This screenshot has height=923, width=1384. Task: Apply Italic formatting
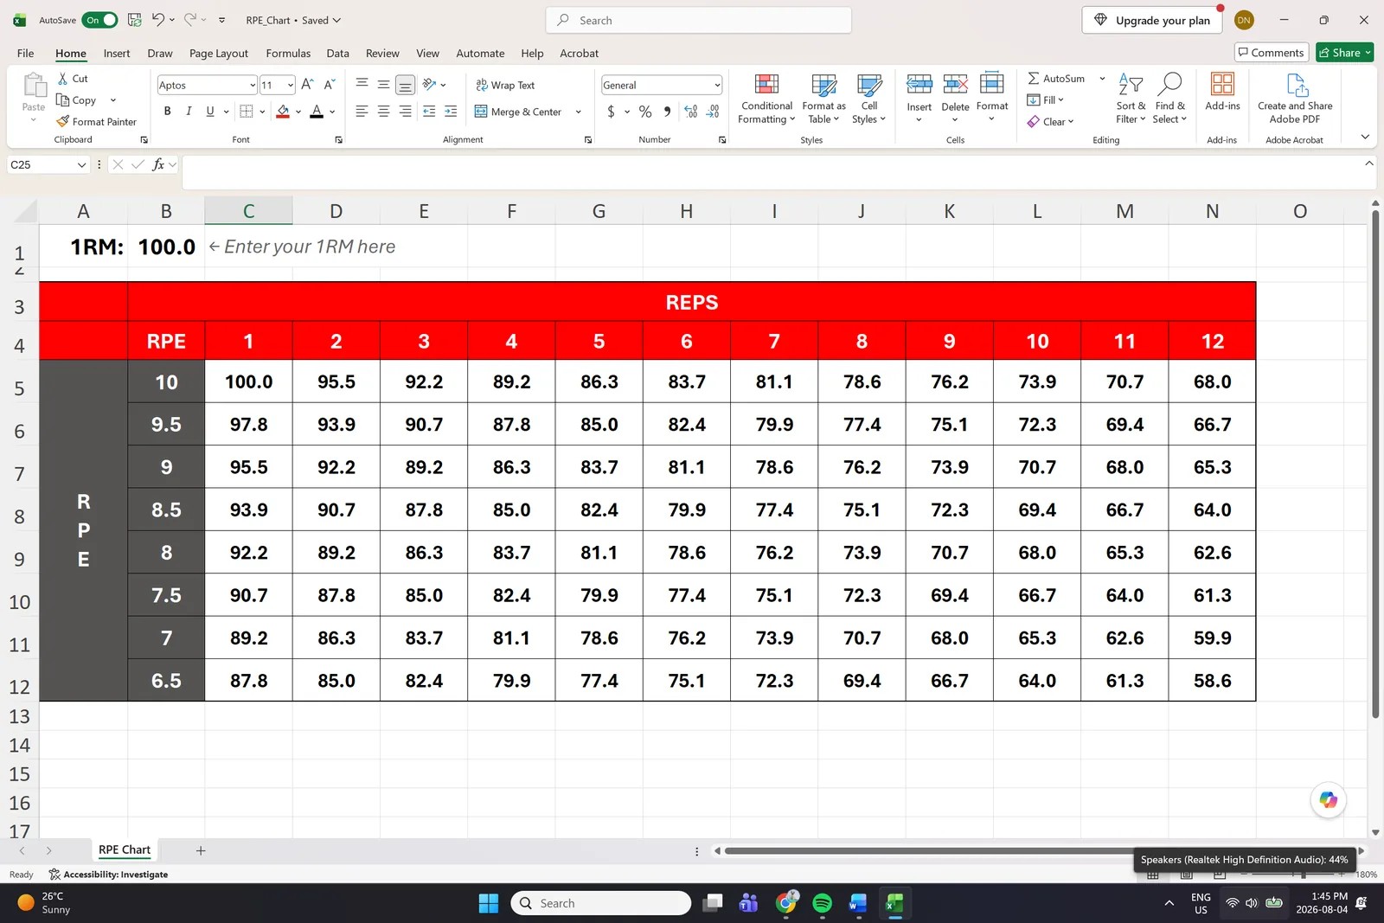pyautogui.click(x=189, y=112)
